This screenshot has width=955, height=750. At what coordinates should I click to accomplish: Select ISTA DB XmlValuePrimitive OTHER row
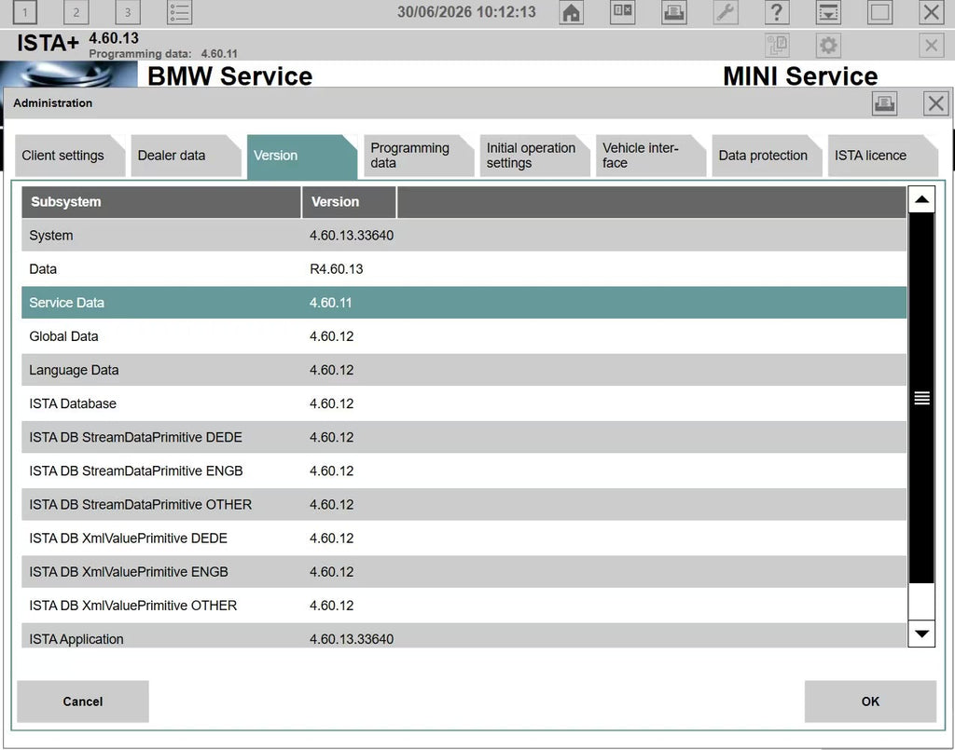click(464, 606)
